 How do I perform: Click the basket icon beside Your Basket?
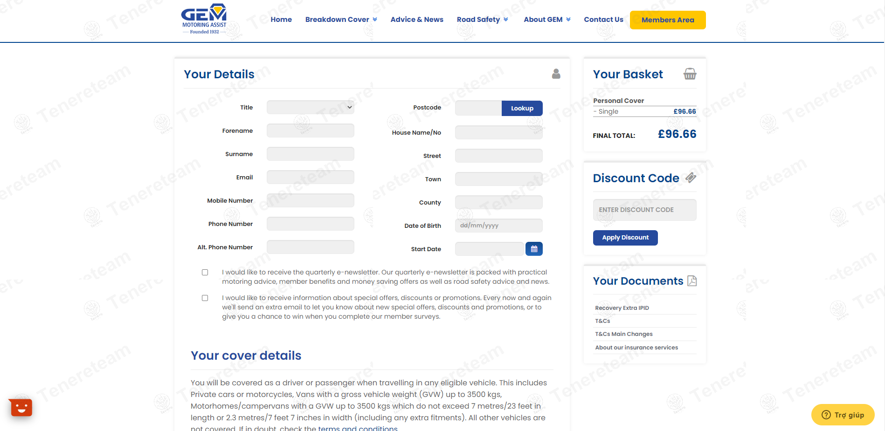690,74
